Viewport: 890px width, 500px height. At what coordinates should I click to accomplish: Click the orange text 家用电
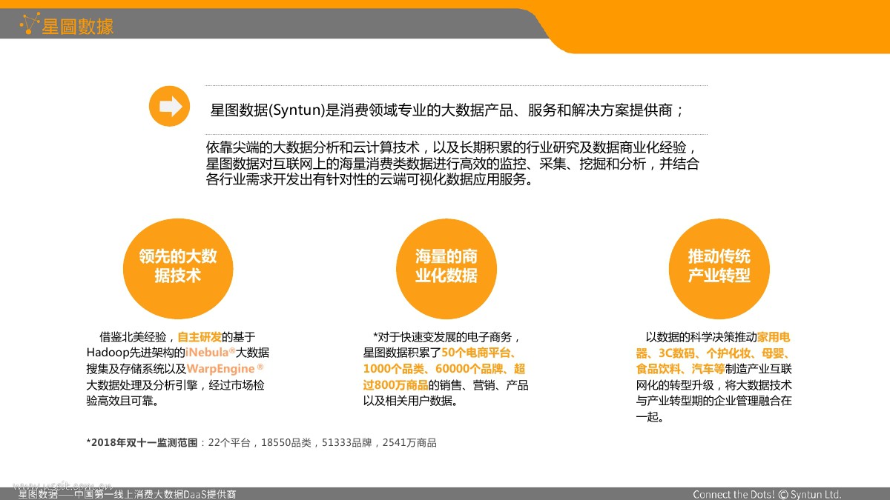(774, 336)
